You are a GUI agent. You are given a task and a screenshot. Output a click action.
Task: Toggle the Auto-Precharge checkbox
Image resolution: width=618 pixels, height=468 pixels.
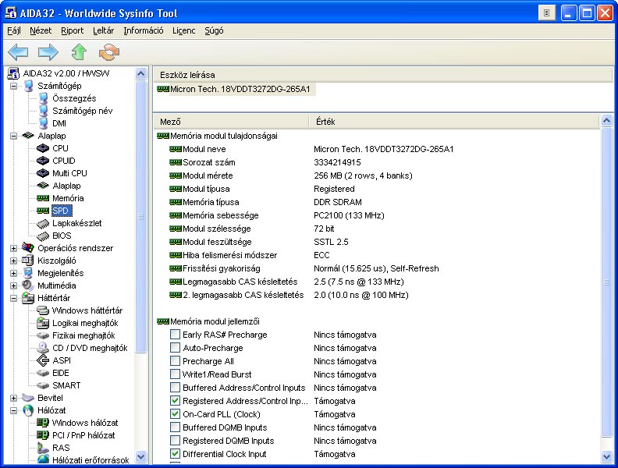pyautogui.click(x=175, y=348)
